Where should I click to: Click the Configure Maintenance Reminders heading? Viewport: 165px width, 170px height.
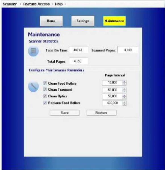click(x=56, y=70)
